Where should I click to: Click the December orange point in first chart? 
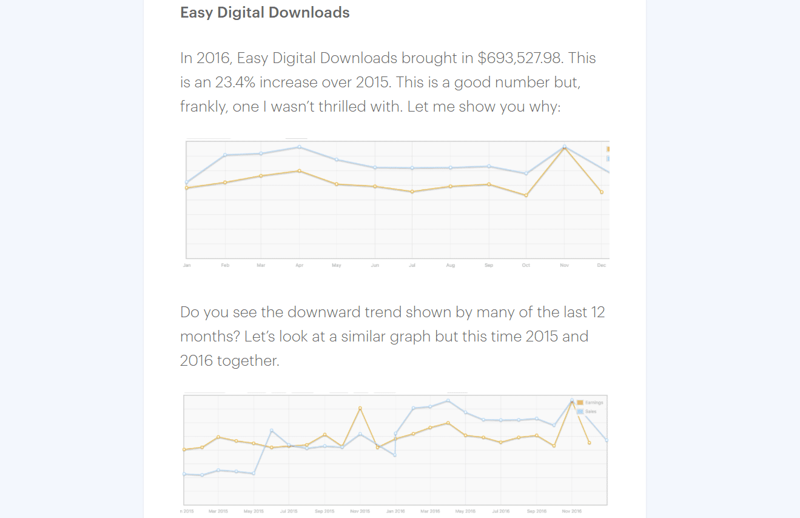[x=602, y=192]
